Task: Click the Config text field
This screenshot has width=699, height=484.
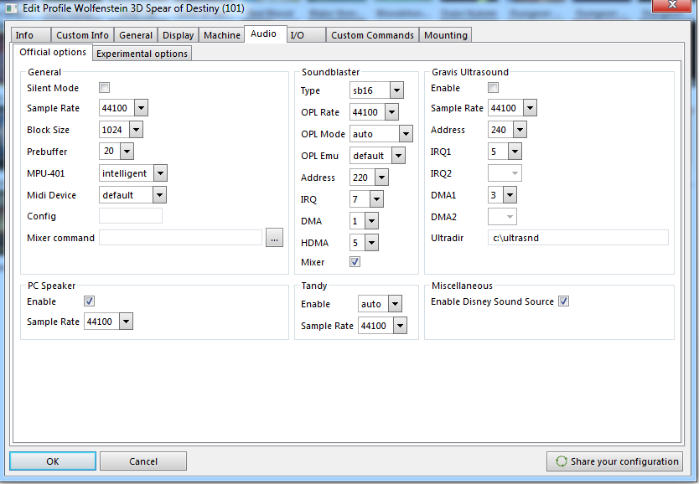Action: point(131,216)
